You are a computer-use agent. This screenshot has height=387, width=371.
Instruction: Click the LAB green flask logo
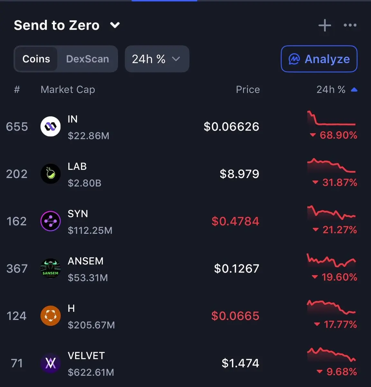click(51, 174)
